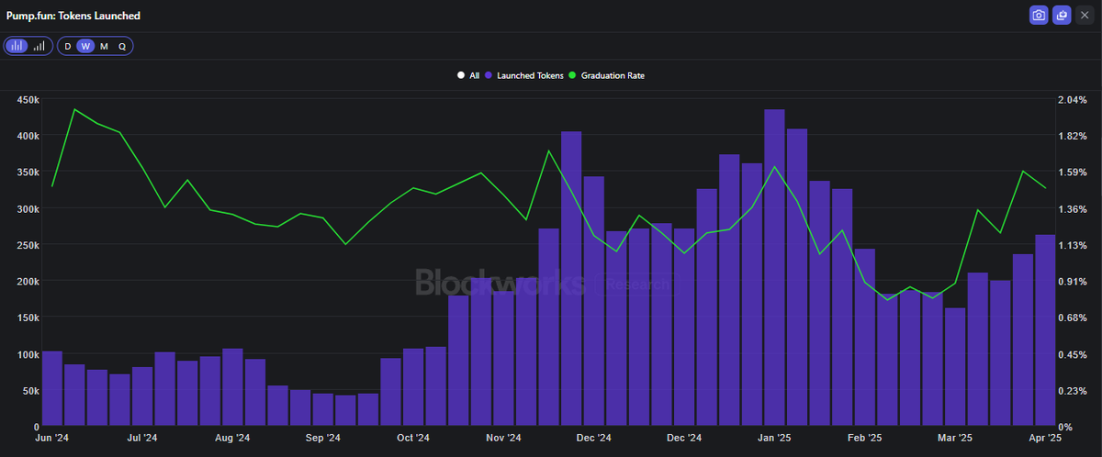Click the green Graduation Rate legend dot
The width and height of the screenshot is (1102, 457).
point(573,75)
